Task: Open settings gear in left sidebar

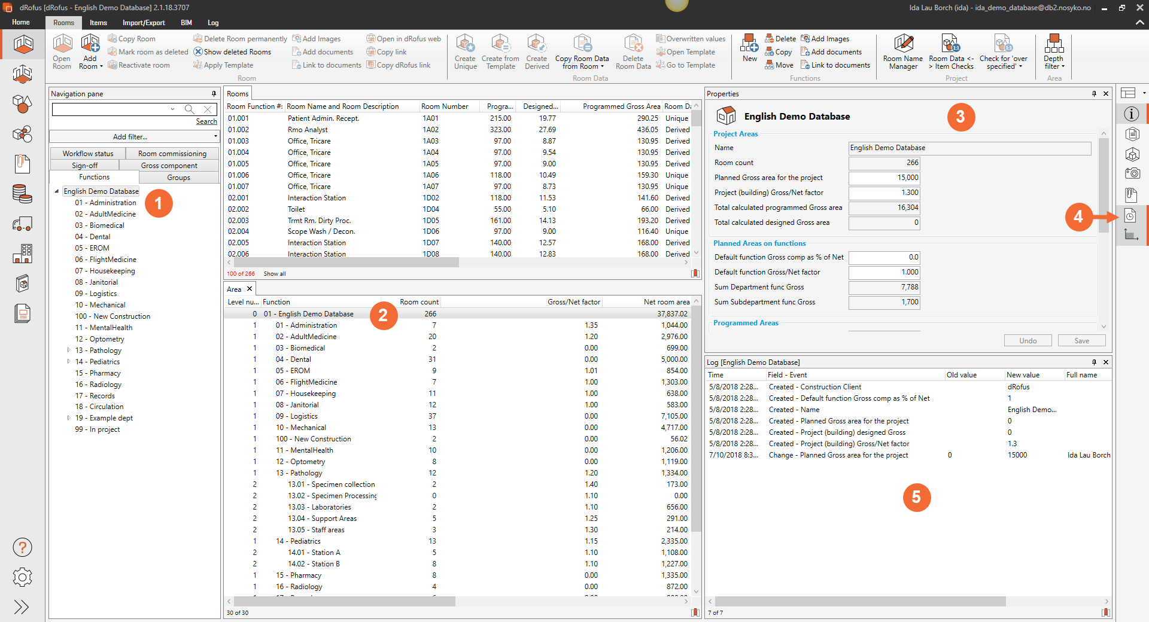Action: coord(22,577)
